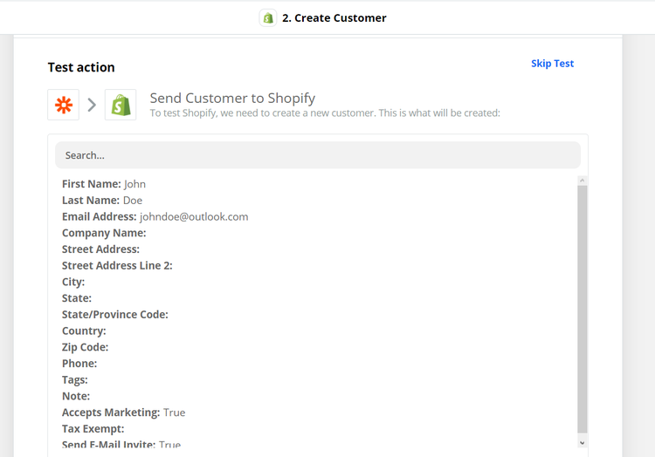This screenshot has height=457, width=655.
Task: Select the Last Name: Doe row
Action: point(102,201)
